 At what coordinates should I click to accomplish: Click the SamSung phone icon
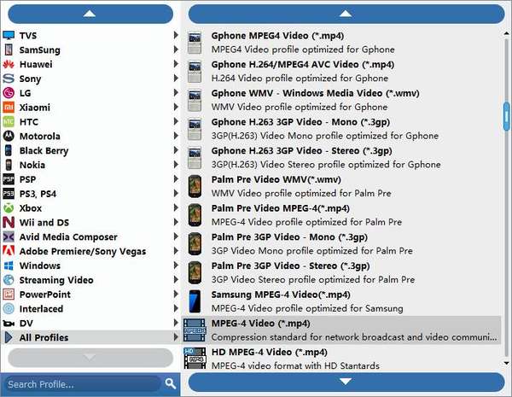pos(9,50)
